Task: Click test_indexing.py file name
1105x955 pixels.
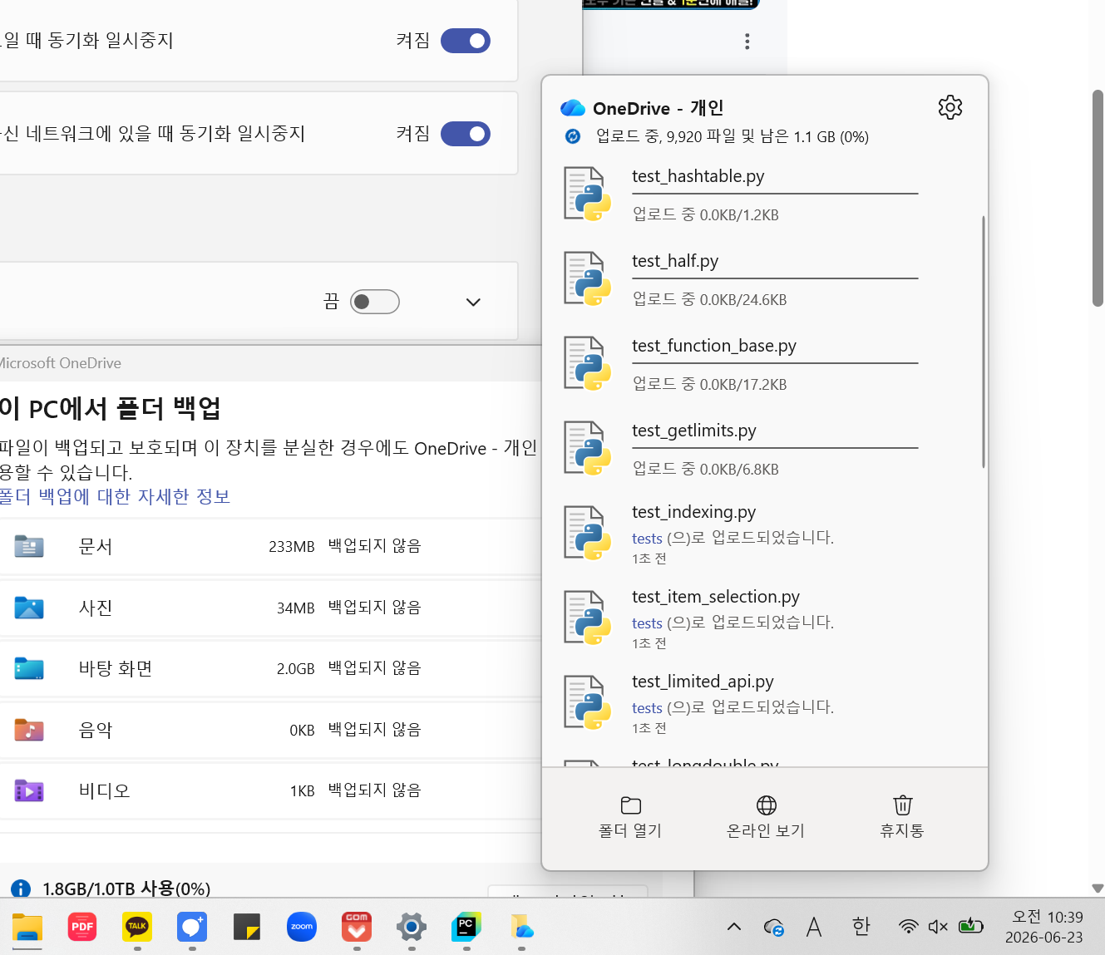Action: tap(693, 512)
